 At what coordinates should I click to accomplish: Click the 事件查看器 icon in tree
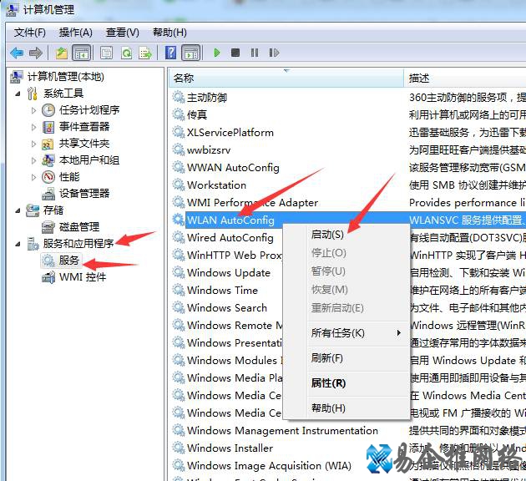pos(48,127)
